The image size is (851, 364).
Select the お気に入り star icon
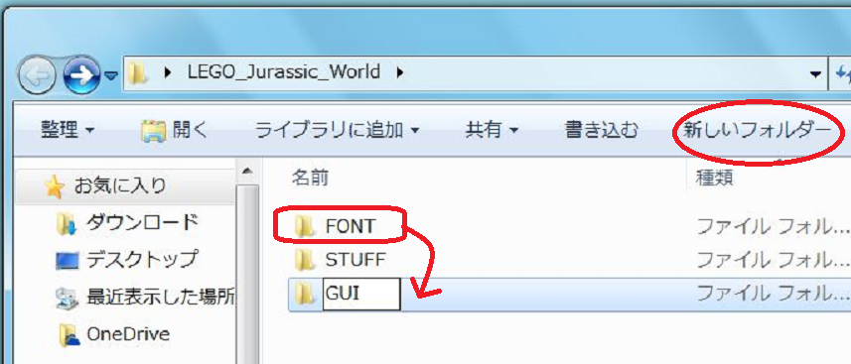pyautogui.click(x=55, y=187)
